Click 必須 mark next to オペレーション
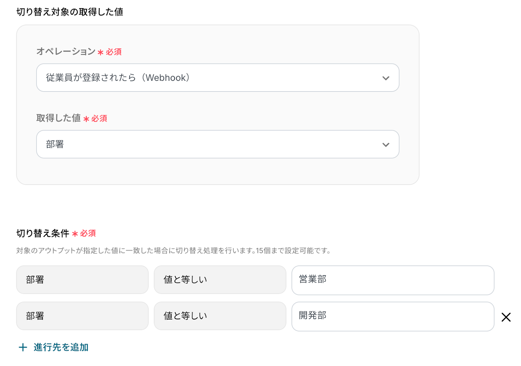The image size is (521, 366). pyautogui.click(x=113, y=52)
